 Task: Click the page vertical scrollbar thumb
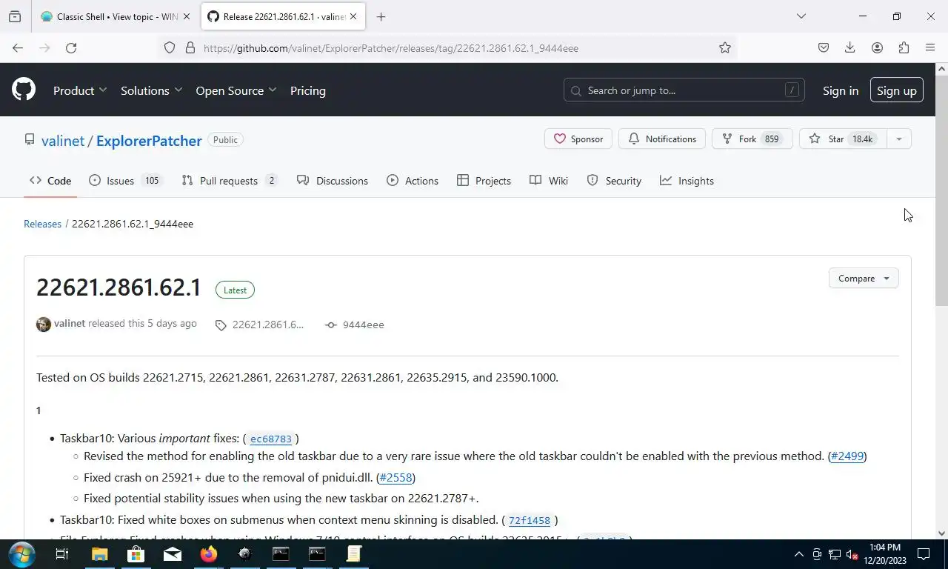(941, 190)
